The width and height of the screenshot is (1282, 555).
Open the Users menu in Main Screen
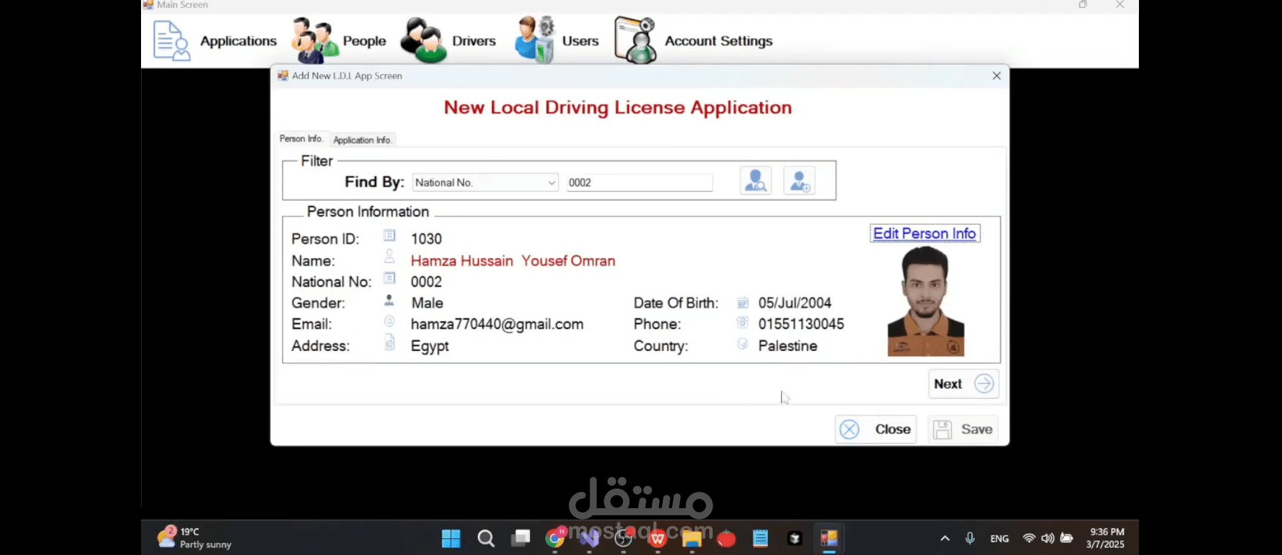click(x=557, y=41)
